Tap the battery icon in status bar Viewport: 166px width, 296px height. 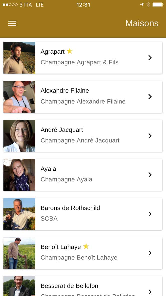[x=158, y=5]
